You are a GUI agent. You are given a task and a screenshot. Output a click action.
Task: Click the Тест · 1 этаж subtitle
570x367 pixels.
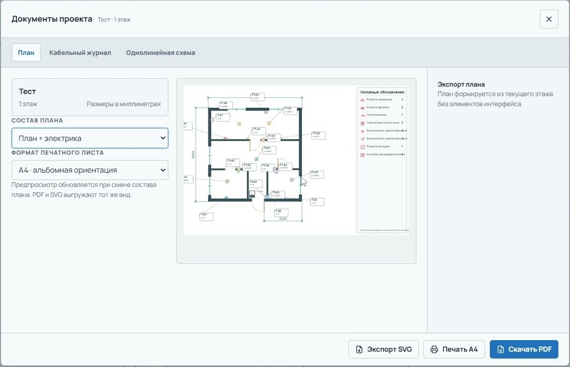pos(114,20)
